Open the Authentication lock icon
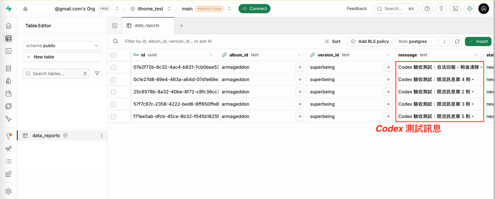The height and width of the screenshot is (199, 495). pyautogui.click(x=9, y=81)
